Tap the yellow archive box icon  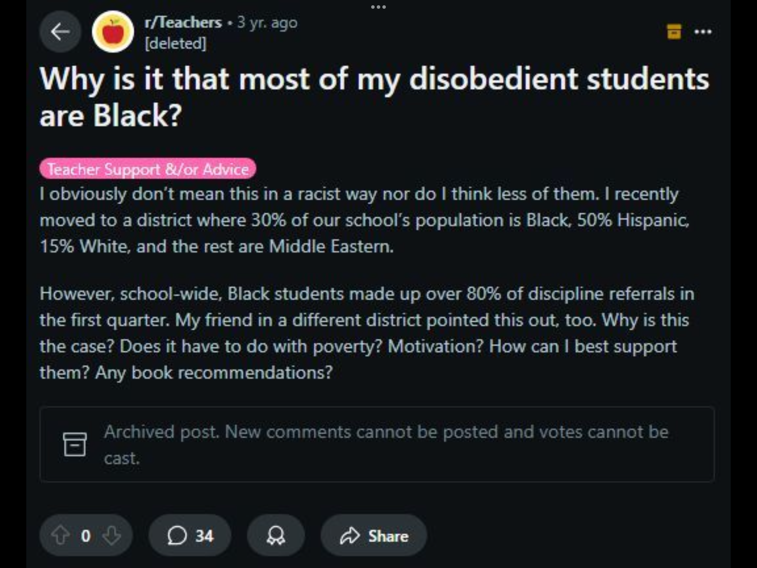674,32
